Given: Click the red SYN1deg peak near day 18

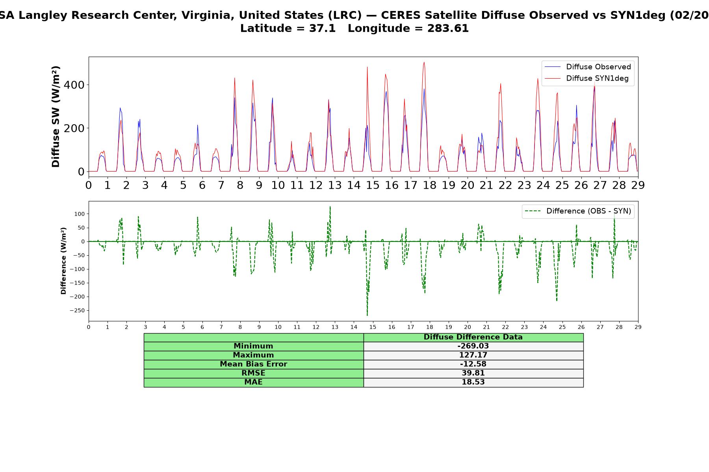Looking at the screenshot, I should click(x=424, y=62).
